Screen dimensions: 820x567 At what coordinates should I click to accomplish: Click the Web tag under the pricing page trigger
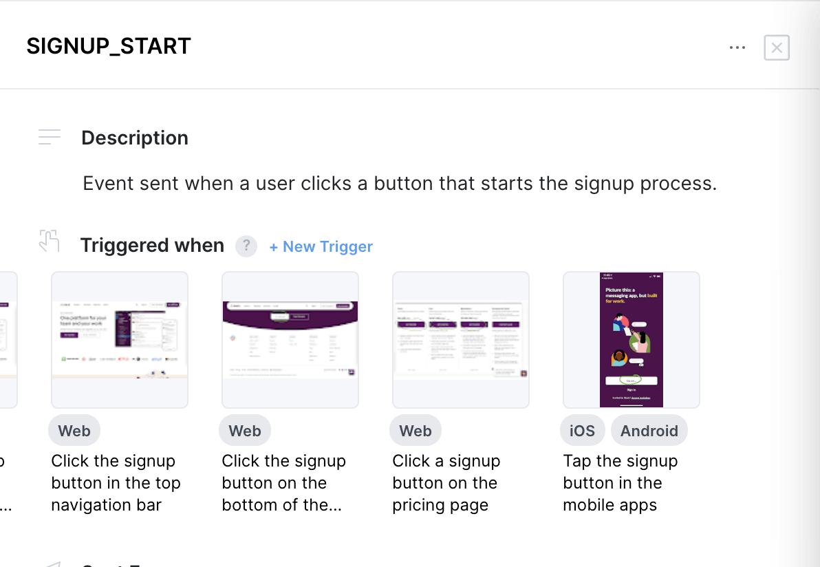pyautogui.click(x=416, y=431)
